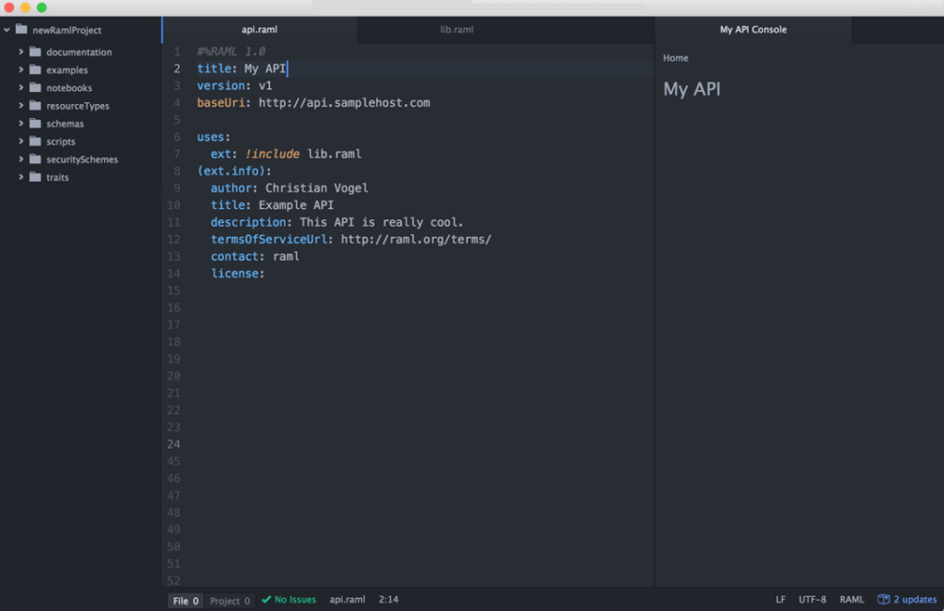Click the 'My API' heading in the console
Image resolution: width=944 pixels, height=611 pixels.
[x=691, y=89]
